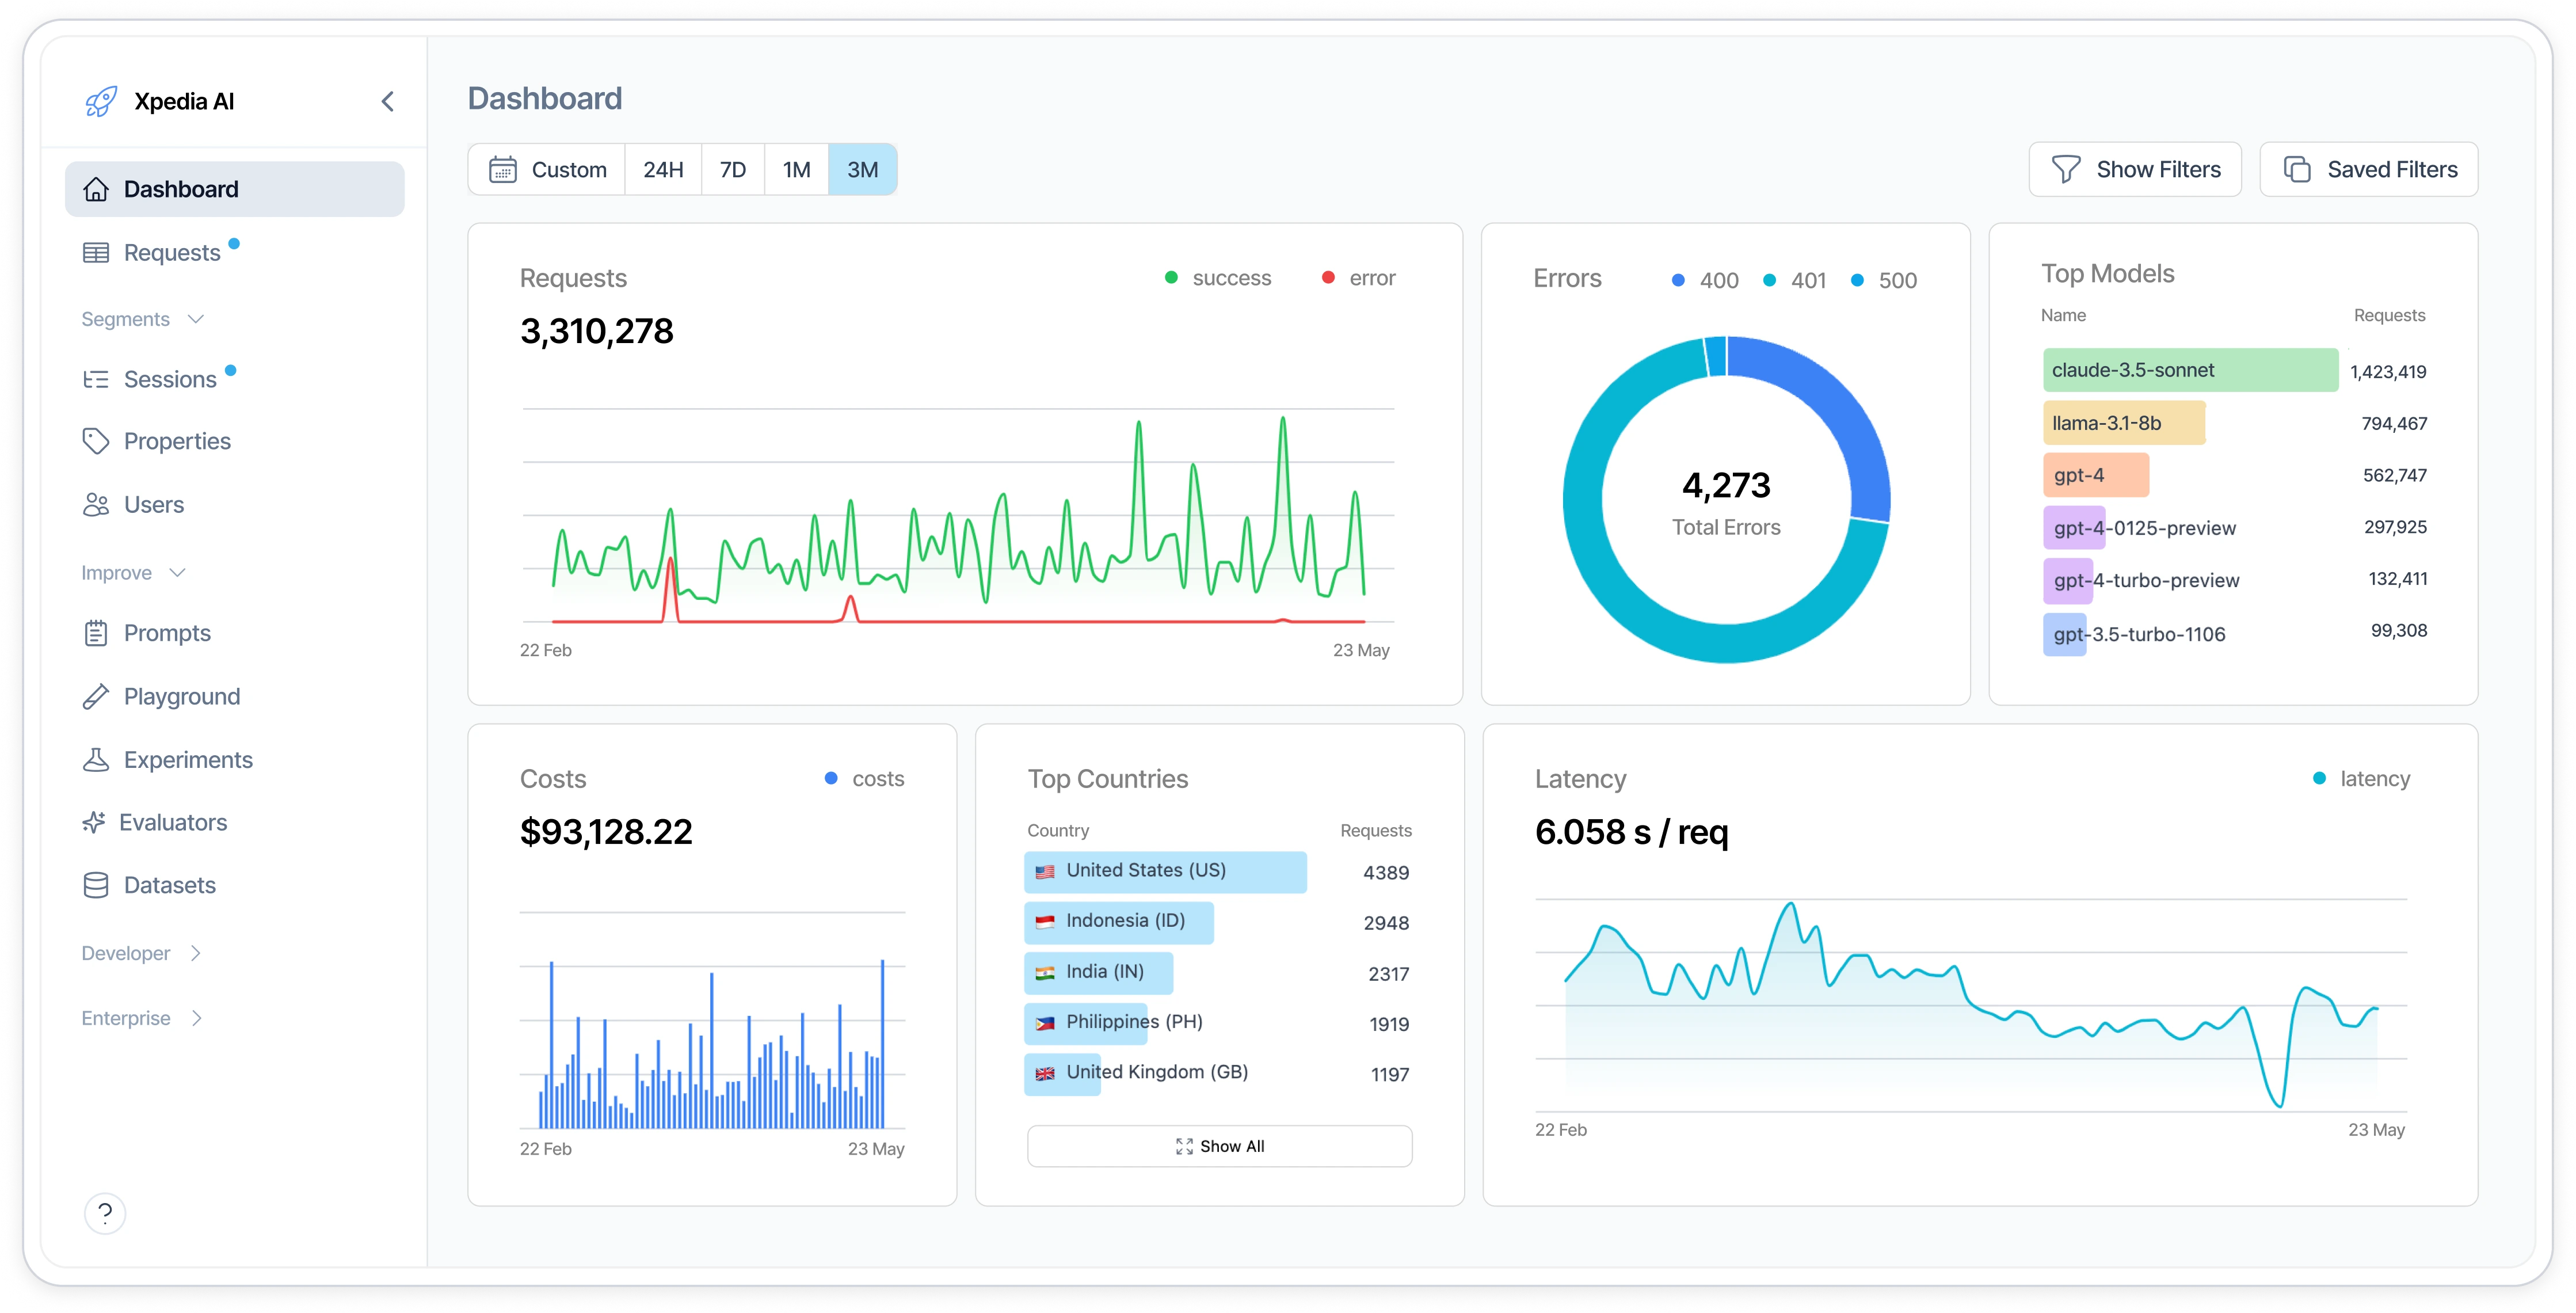Screen dimensions: 2576x1313
Task: Click Show All in Top Countries
Action: (x=1219, y=1145)
